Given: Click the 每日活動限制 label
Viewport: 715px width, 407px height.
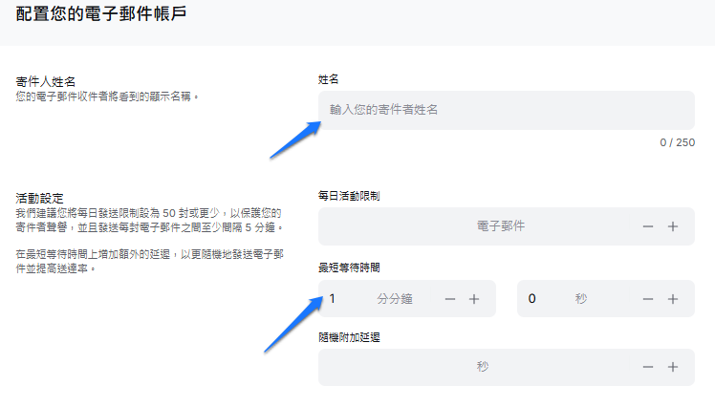Looking at the screenshot, I should [x=349, y=196].
